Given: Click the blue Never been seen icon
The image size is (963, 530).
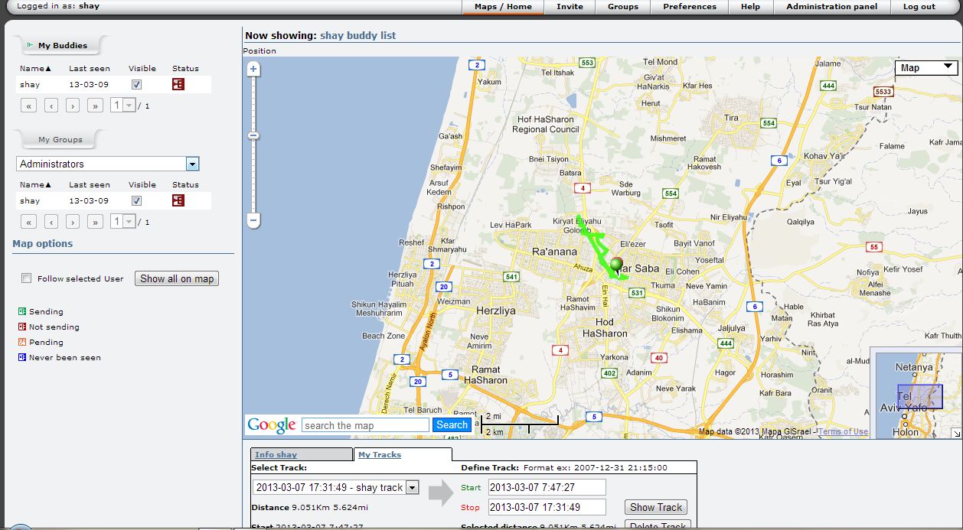Looking at the screenshot, I should tap(22, 357).
